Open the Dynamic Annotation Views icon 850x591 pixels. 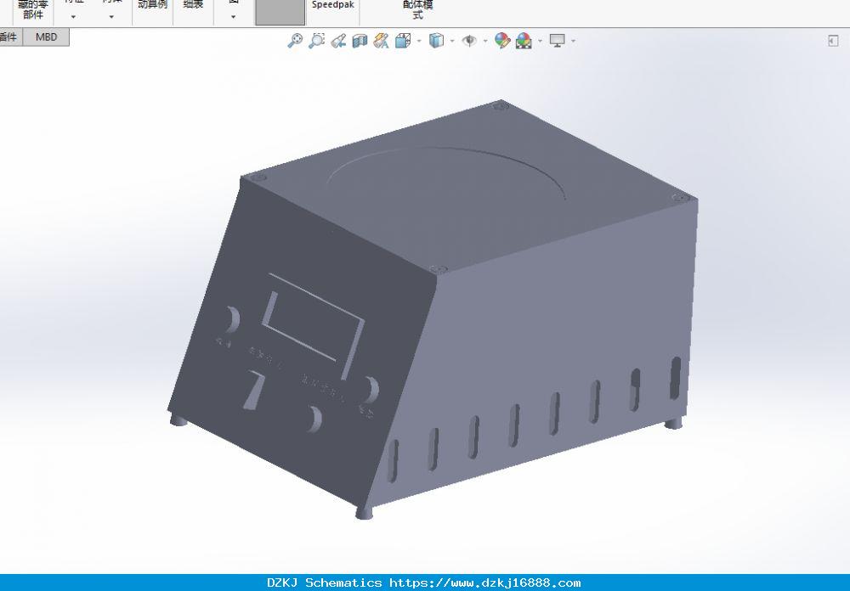382,41
